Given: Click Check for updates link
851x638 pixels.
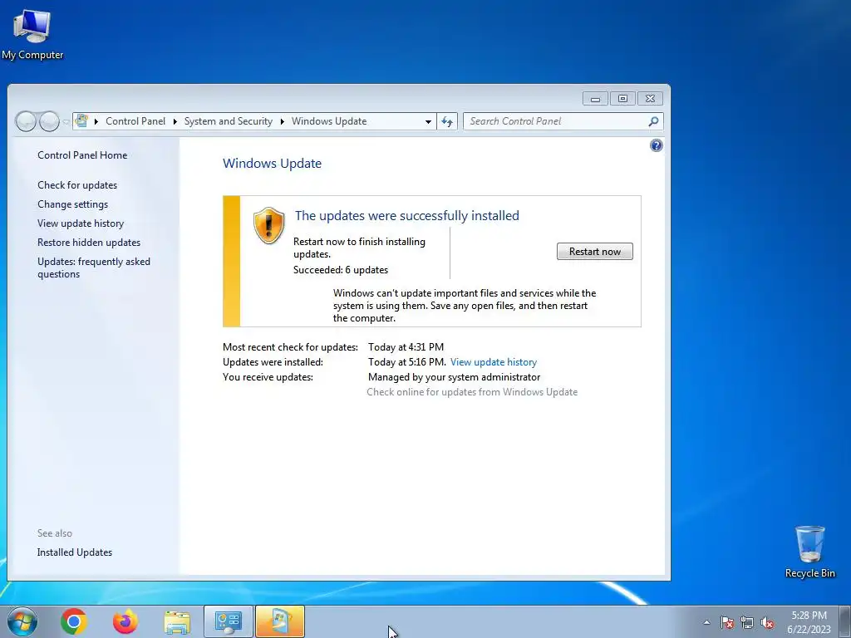Looking at the screenshot, I should (77, 185).
